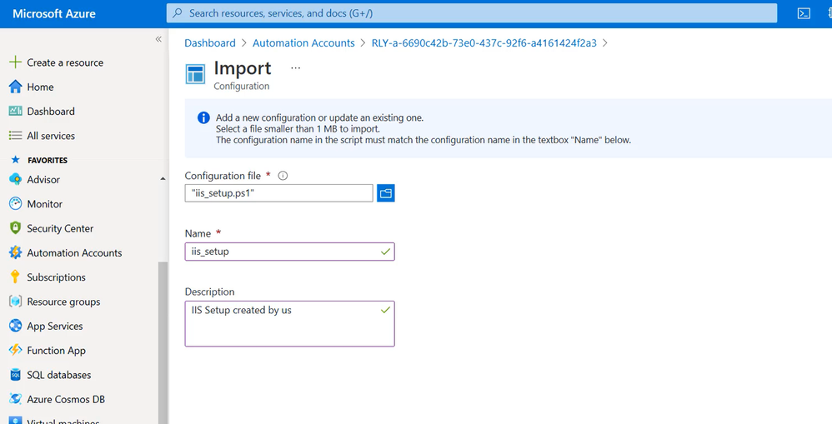Image resolution: width=832 pixels, height=424 pixels.
Task: Click the Subscriptions key icon
Action: [15, 277]
